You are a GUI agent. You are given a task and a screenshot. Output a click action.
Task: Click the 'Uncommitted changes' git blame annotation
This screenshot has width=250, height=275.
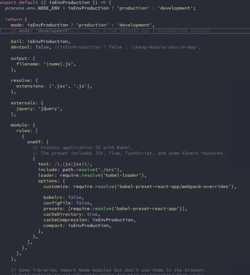[x=183, y=31]
